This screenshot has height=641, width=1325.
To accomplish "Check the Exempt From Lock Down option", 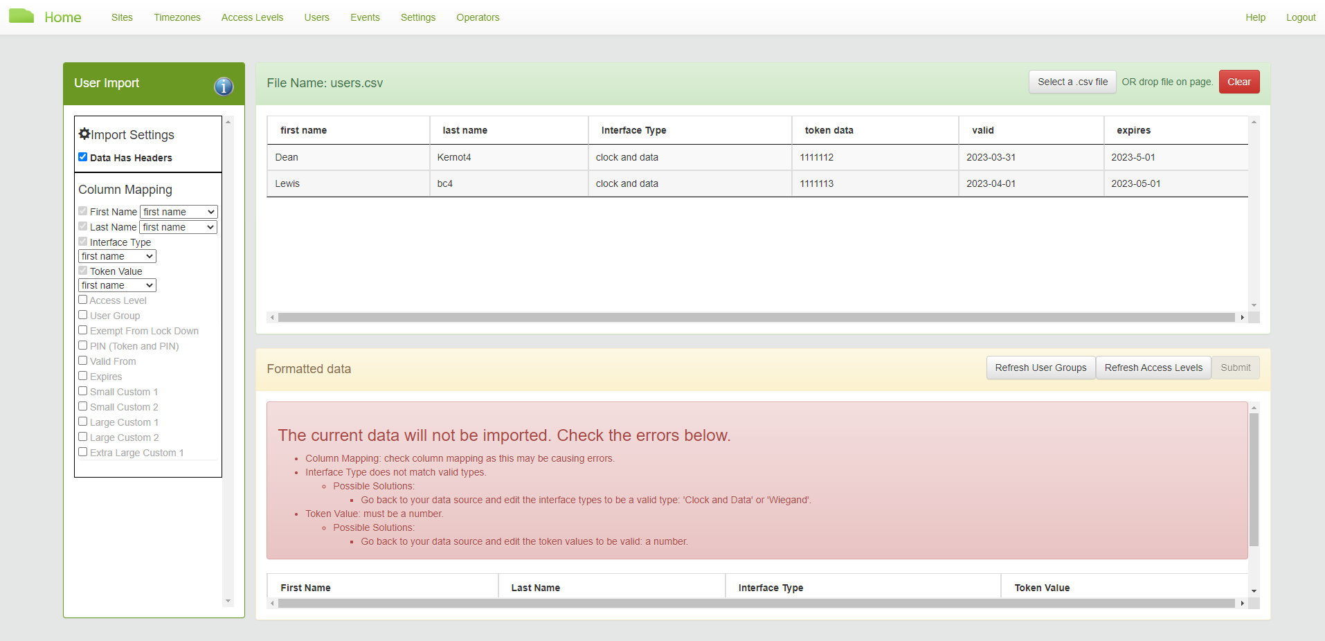I will 82,329.
